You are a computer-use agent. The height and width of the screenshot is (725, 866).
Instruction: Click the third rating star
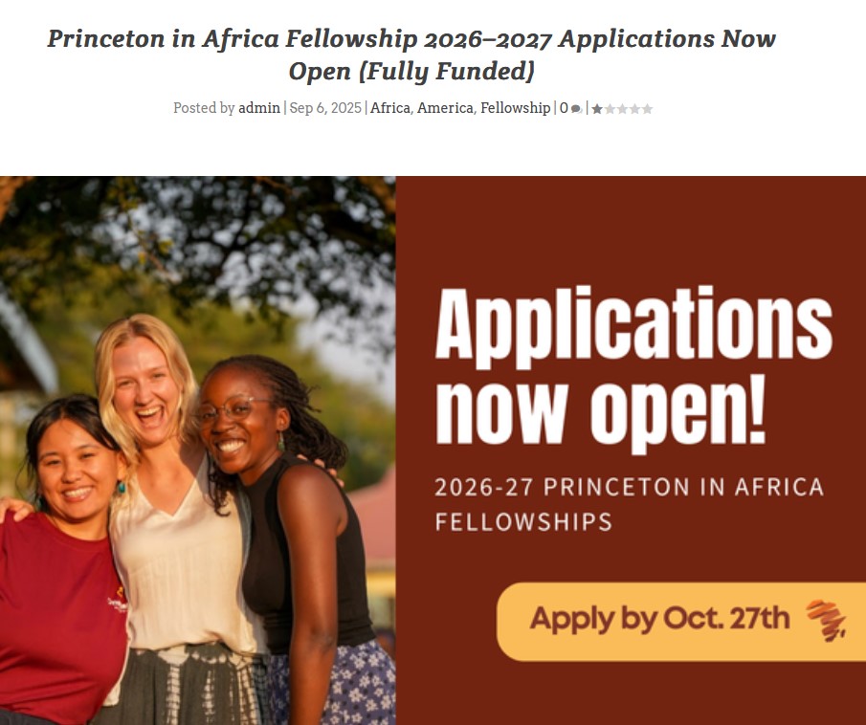coord(622,109)
